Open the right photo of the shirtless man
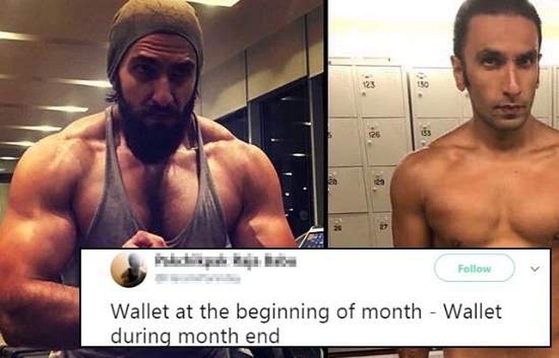 [443, 179]
